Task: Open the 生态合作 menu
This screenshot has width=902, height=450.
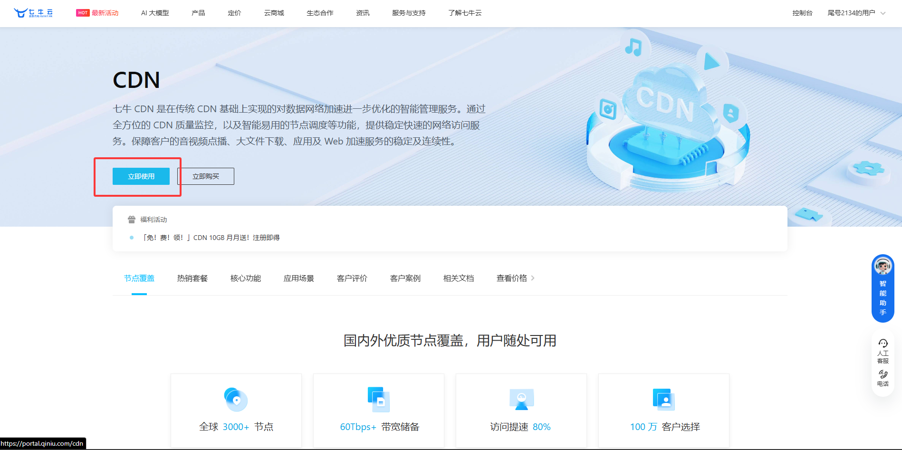Action: [x=320, y=13]
